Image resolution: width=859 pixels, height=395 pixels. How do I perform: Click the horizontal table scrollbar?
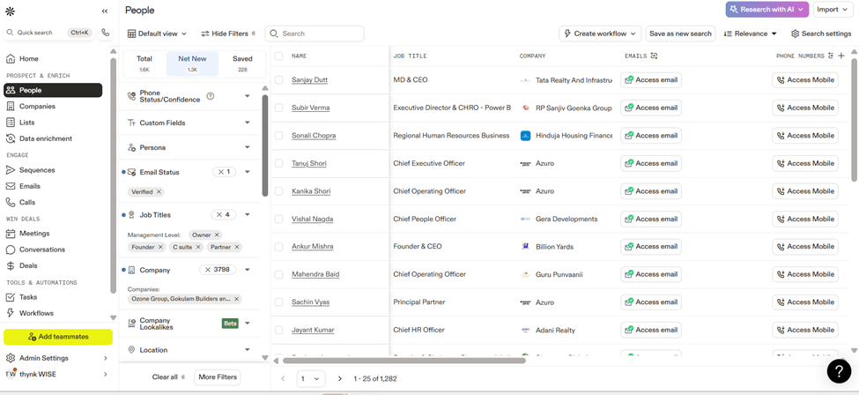(404, 361)
